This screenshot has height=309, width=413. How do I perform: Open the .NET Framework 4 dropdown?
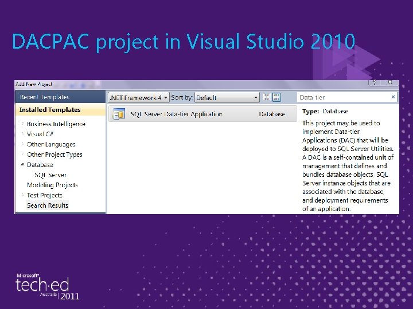click(x=139, y=97)
